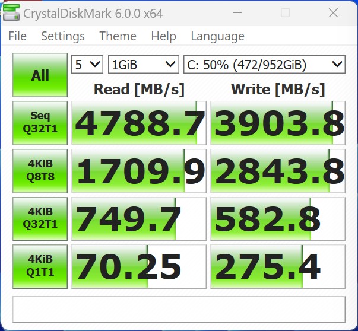The width and height of the screenshot is (358, 331).
Task: Open the test size dropdown showing 1GiB
Action: point(144,65)
